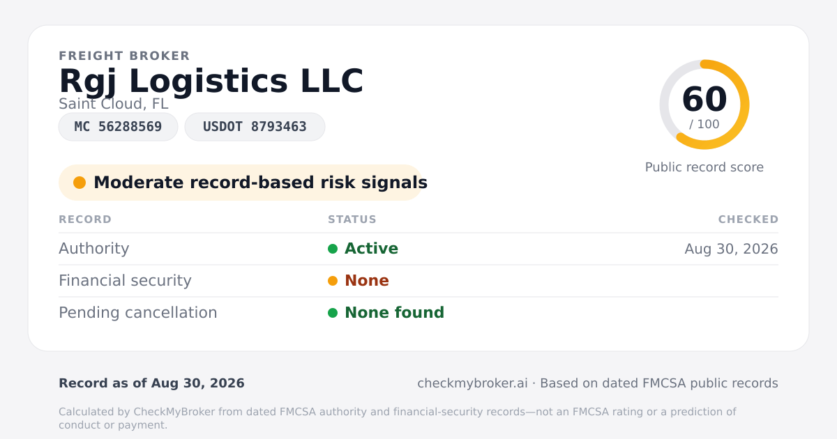The height and width of the screenshot is (439, 837).
Task: Open the checkmybroker.ai footer link
Action: point(472,383)
